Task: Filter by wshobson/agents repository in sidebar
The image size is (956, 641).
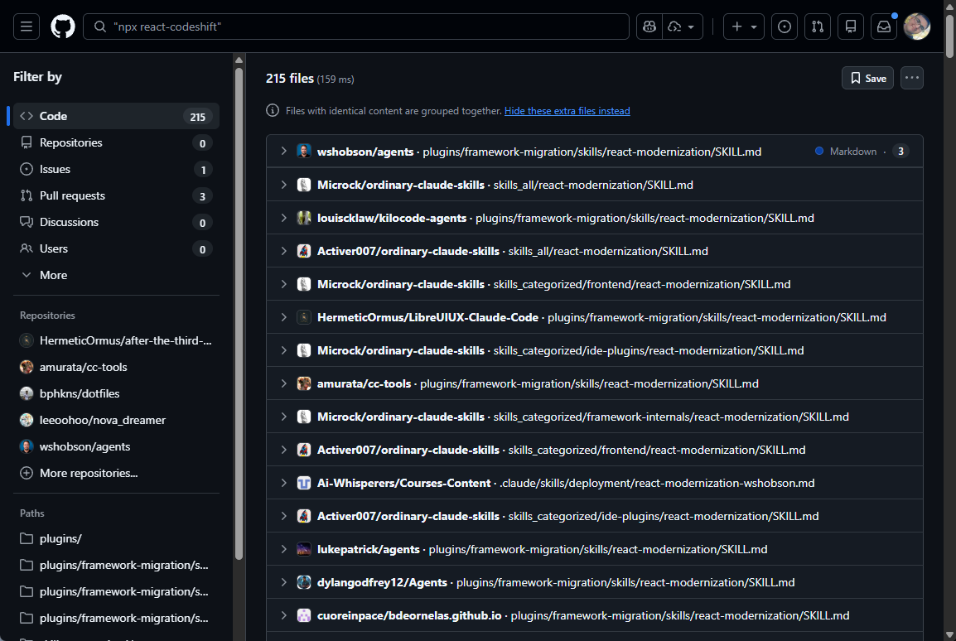Action: 116,446
